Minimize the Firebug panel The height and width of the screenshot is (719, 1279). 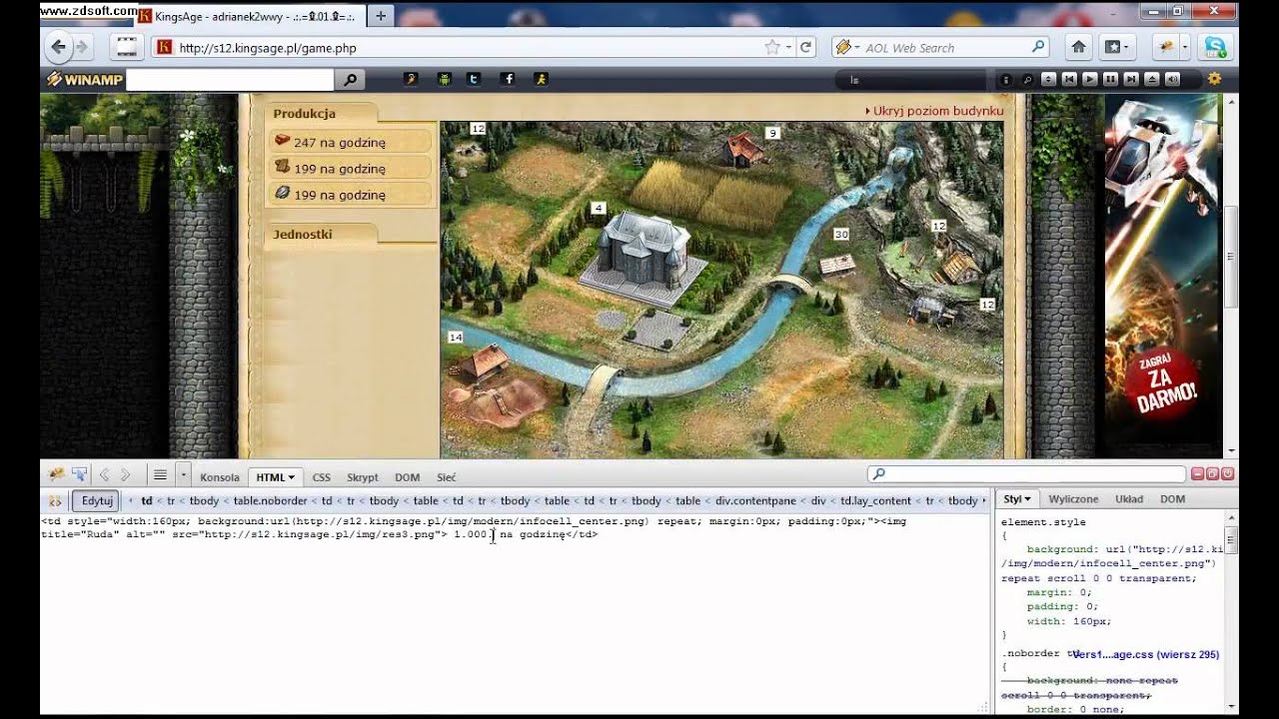coord(1197,474)
